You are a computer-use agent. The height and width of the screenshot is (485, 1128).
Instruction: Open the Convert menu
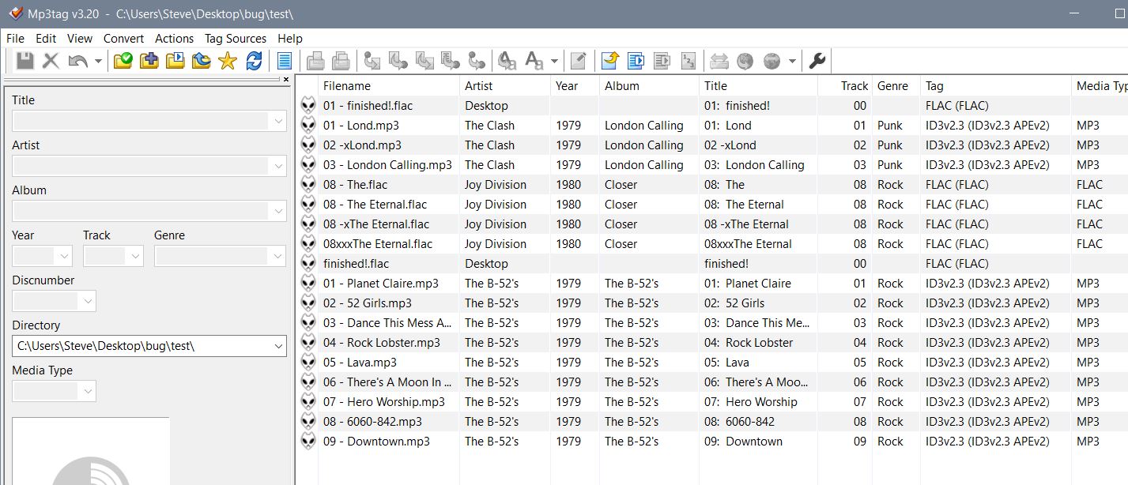[123, 38]
